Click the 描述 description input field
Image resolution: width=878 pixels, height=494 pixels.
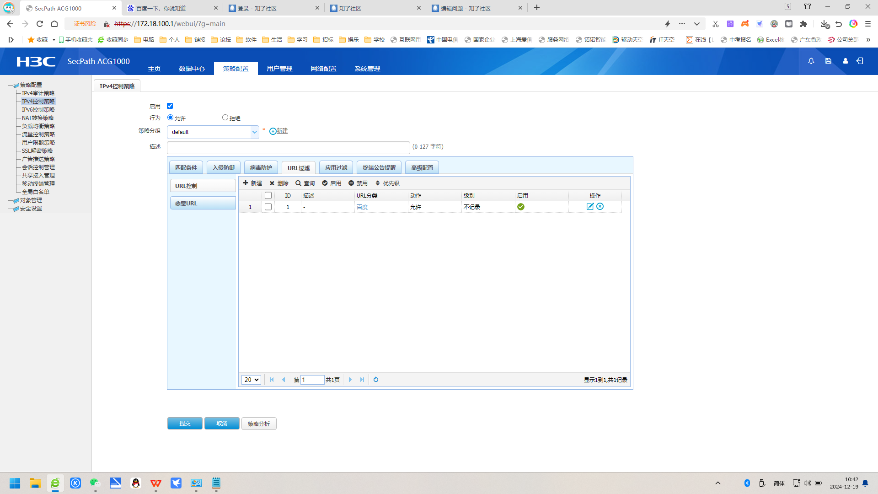click(288, 147)
